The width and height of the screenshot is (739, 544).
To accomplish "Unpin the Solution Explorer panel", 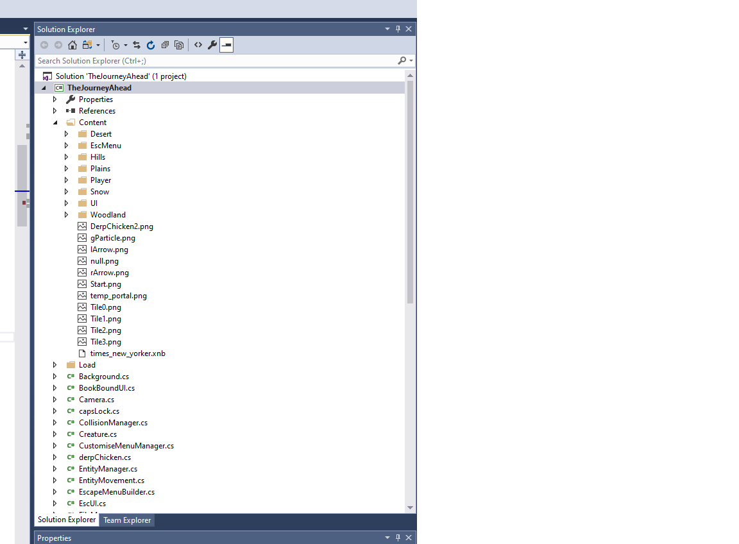I will pyautogui.click(x=397, y=28).
